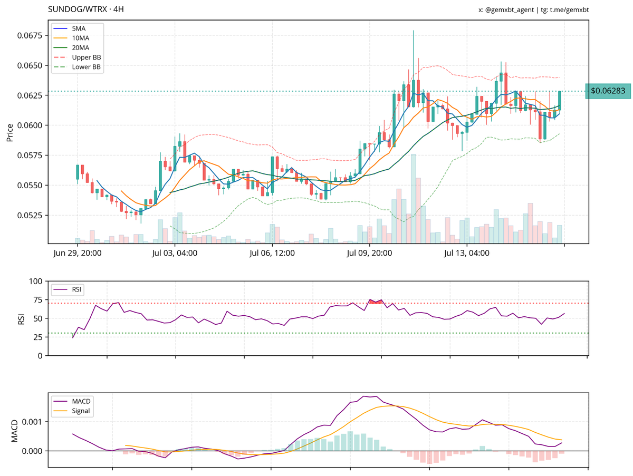Click the Upper BB legend entry

point(77,57)
